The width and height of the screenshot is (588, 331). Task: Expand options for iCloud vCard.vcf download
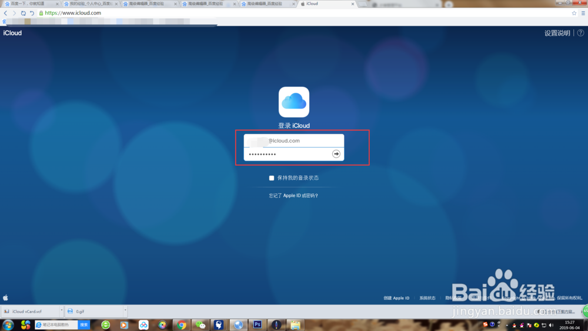pos(61,311)
